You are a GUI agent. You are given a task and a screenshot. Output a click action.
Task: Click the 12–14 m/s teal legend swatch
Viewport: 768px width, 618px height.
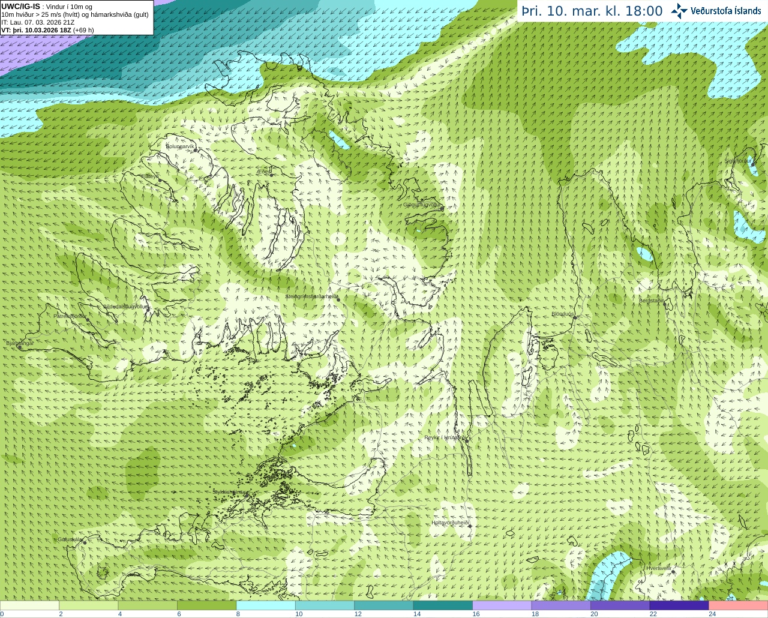pyautogui.click(x=384, y=605)
